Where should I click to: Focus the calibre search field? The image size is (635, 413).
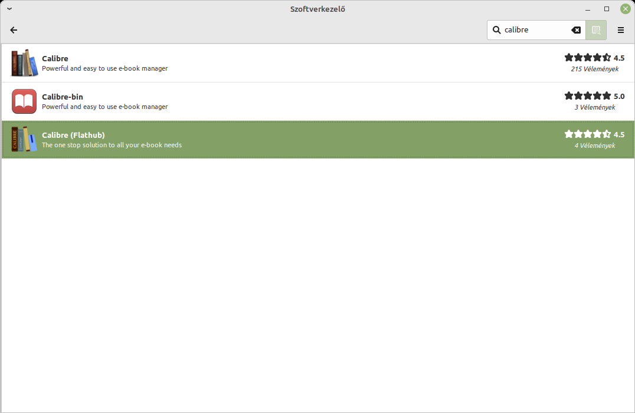click(x=536, y=30)
